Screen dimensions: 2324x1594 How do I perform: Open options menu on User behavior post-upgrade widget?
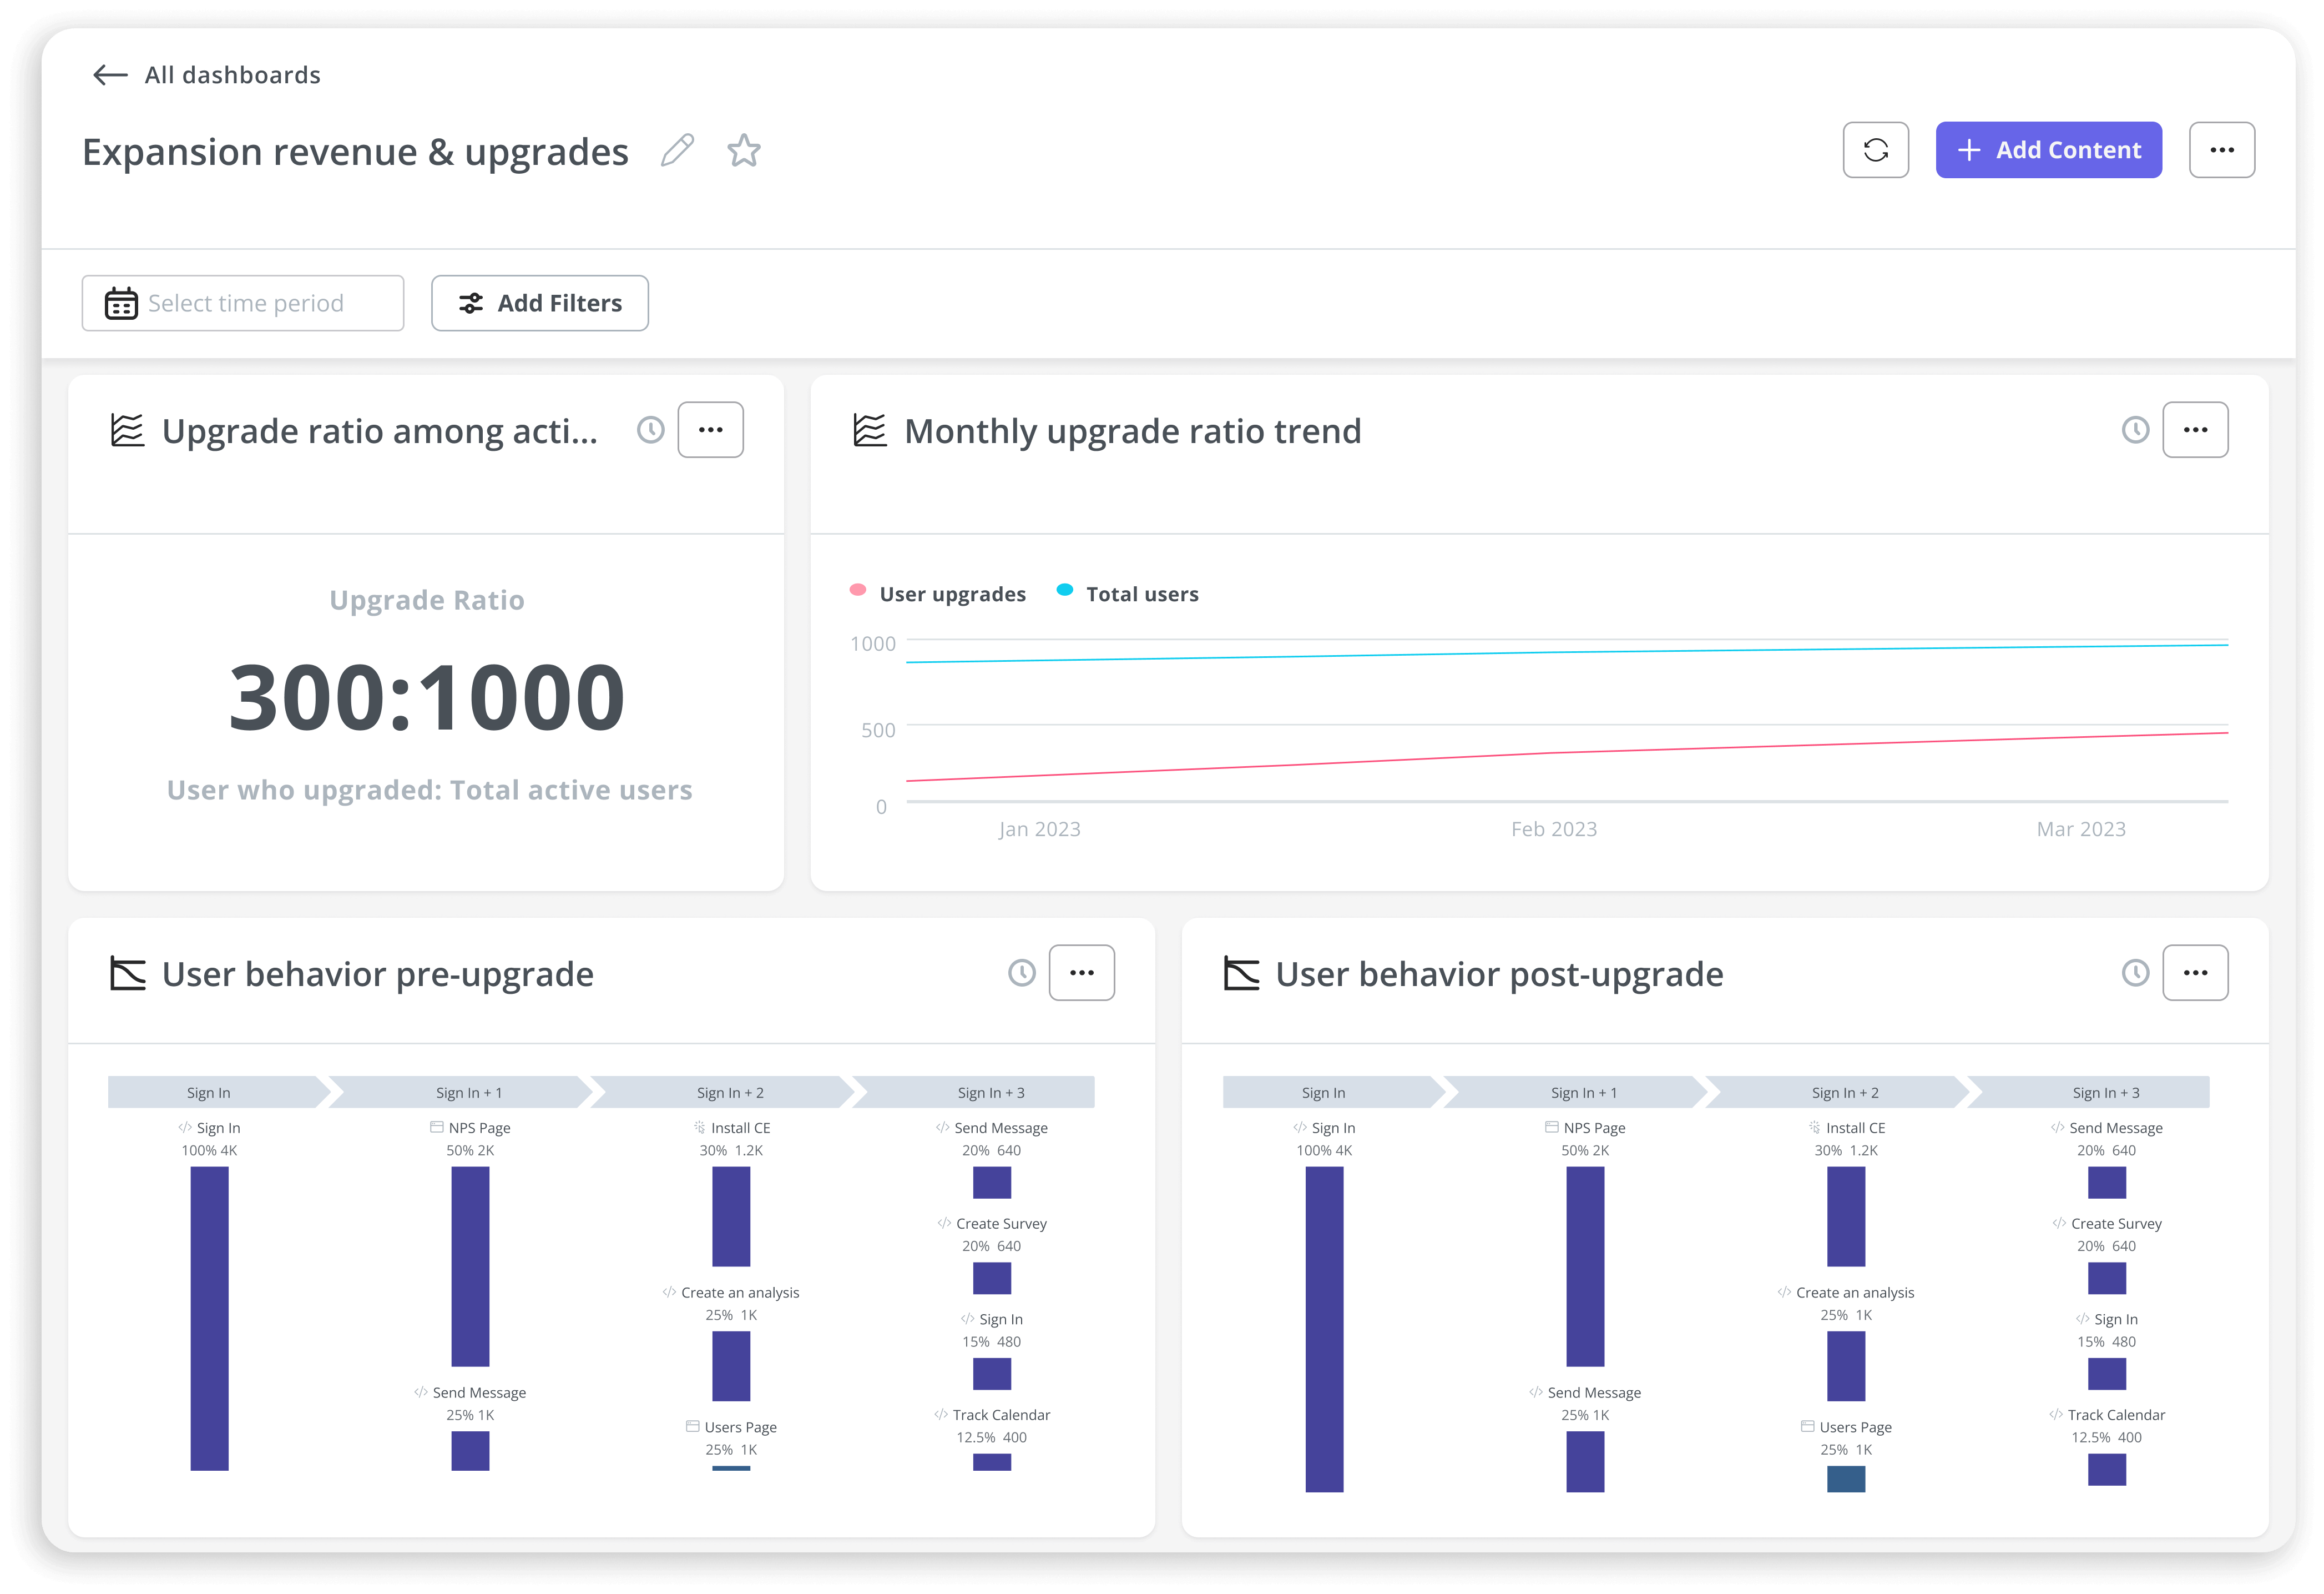[2196, 972]
